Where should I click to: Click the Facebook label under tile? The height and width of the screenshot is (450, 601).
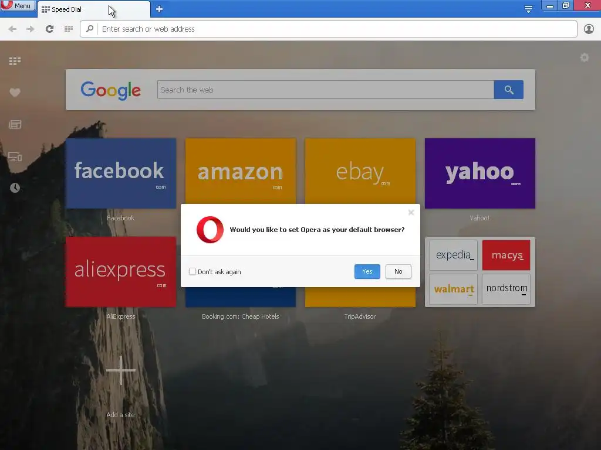121,218
